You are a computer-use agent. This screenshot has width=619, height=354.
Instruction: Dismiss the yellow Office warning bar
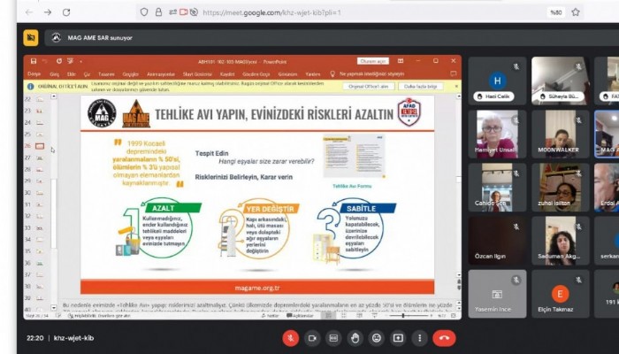tap(456, 86)
